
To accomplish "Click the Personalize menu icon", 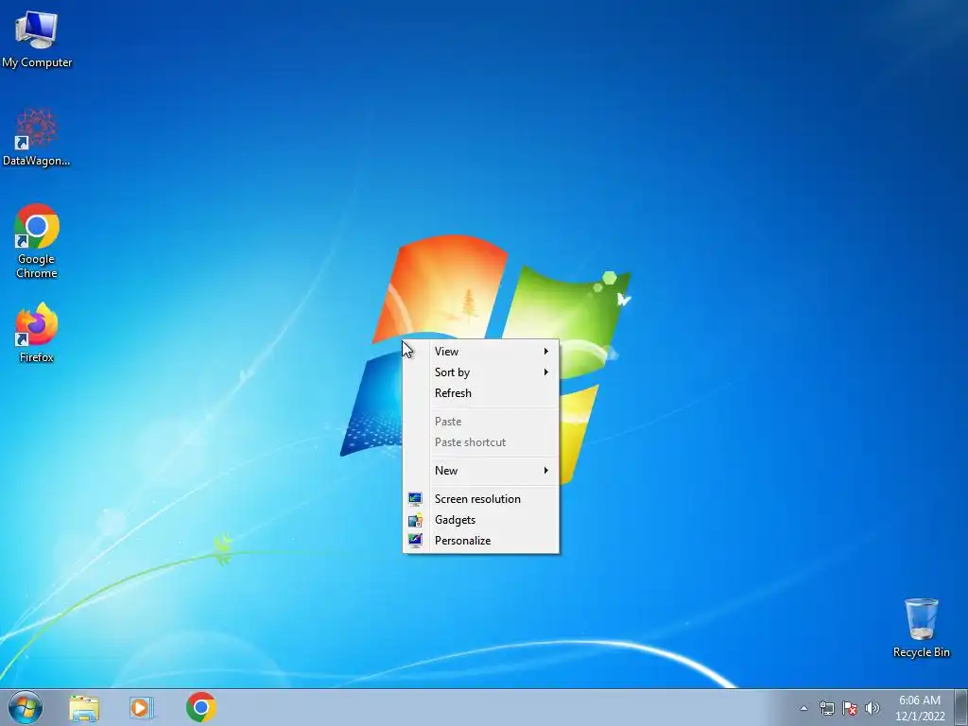I will [415, 541].
